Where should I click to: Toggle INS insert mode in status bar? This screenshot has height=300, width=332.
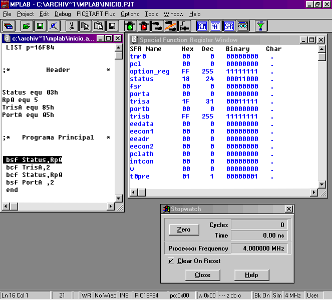[124, 295]
